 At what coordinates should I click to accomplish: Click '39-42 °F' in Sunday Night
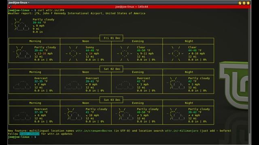[x=195, y=112]
